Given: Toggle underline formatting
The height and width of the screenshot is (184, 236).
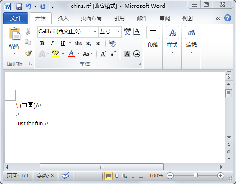Looking at the screenshot, I should [x=62, y=43].
